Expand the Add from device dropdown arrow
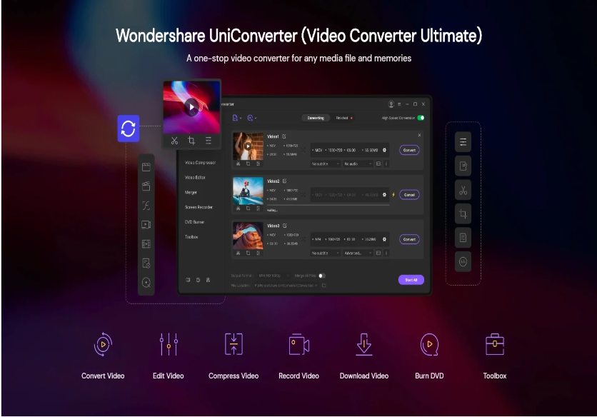Screen dimensions: 597x417 coord(256,119)
